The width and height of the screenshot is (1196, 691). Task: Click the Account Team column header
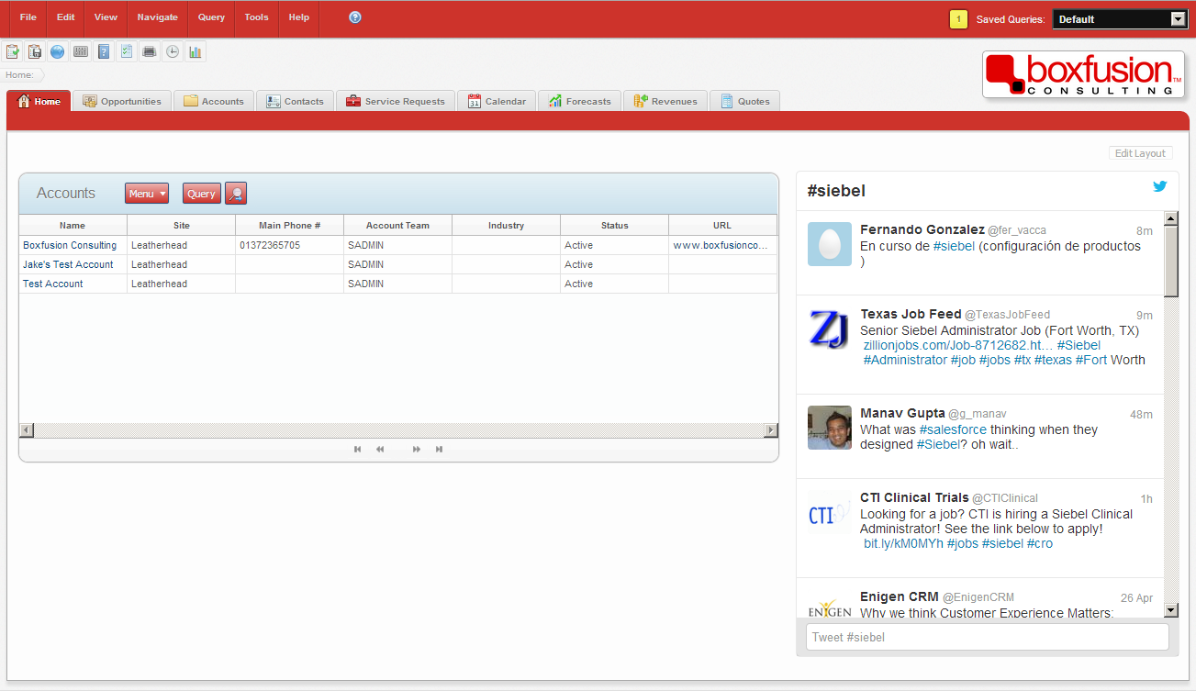pyautogui.click(x=397, y=226)
